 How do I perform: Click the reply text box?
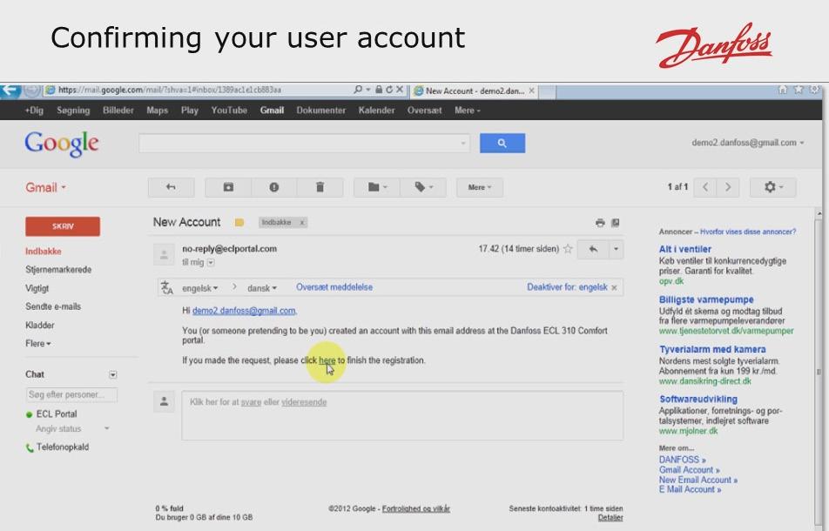click(x=402, y=415)
